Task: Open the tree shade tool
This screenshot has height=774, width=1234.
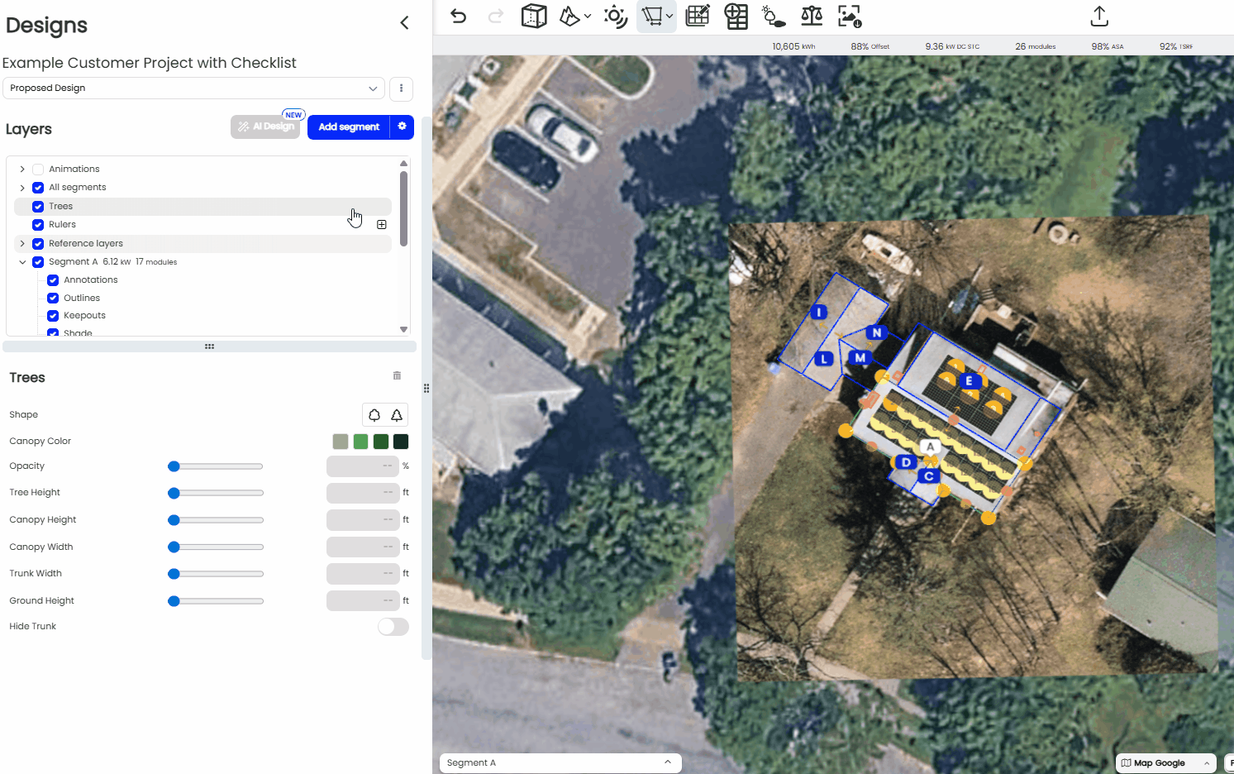Action: (773, 17)
